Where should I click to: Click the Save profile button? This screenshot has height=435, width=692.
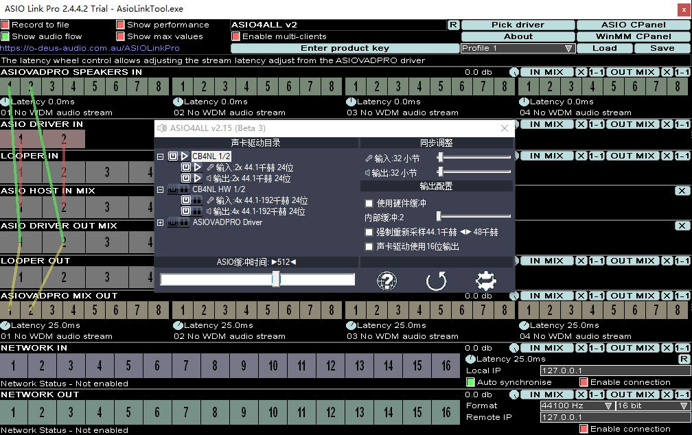point(662,48)
